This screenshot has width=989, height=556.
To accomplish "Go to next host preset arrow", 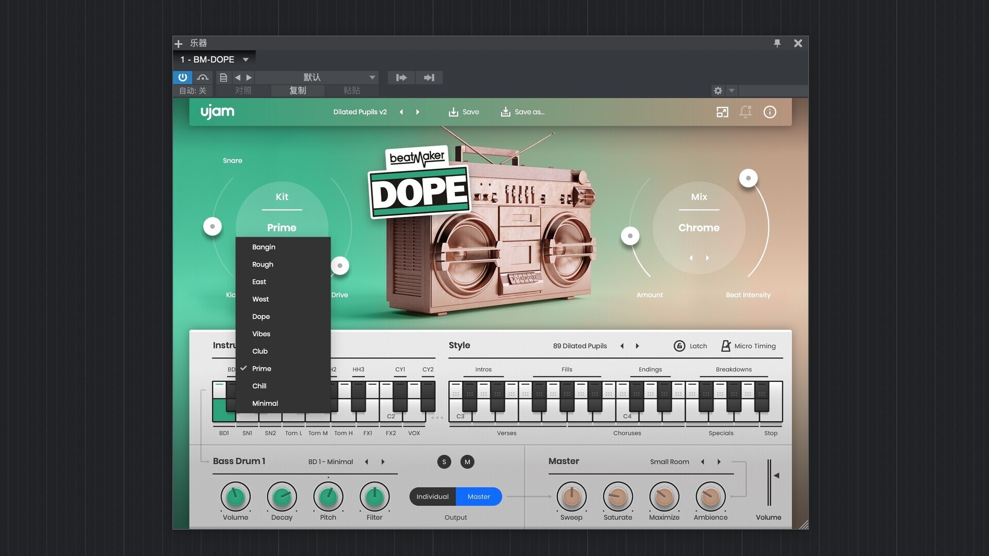I will [x=249, y=77].
